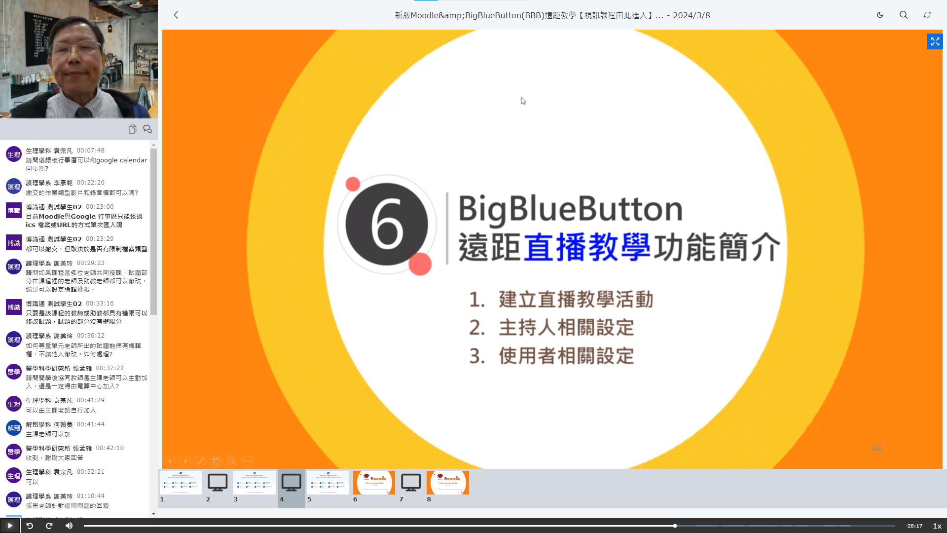Open the slide zoom magnifier tool
This screenshot has height=533, width=947.
click(x=232, y=461)
